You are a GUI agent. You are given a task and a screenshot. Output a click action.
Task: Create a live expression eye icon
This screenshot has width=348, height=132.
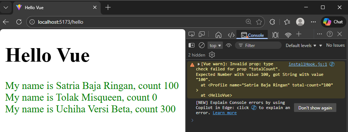click(x=229, y=45)
